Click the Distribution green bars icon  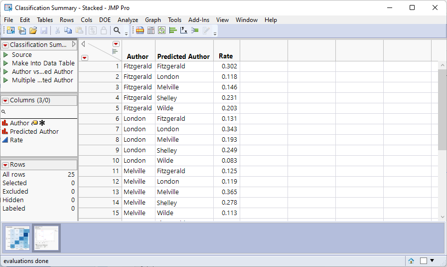[x=173, y=30]
